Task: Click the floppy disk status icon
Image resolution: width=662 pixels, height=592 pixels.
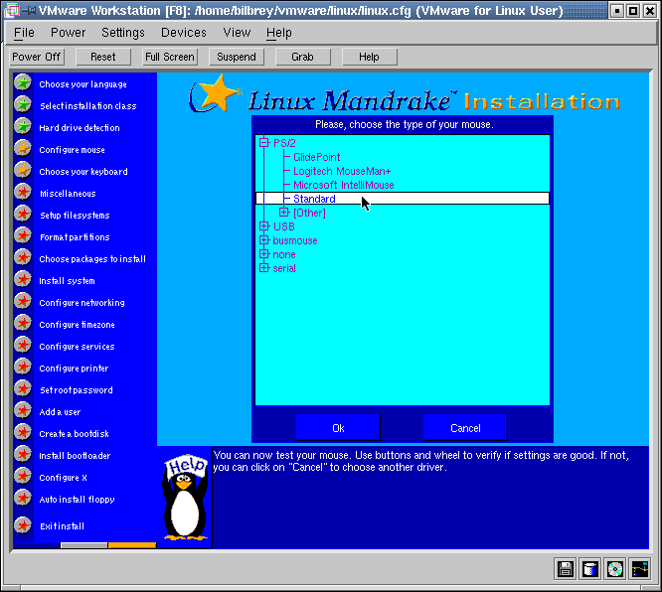Action: 566,569
